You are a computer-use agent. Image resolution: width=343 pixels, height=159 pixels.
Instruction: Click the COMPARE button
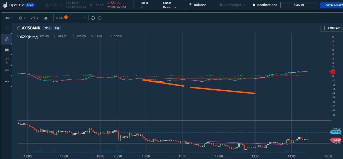332,28
